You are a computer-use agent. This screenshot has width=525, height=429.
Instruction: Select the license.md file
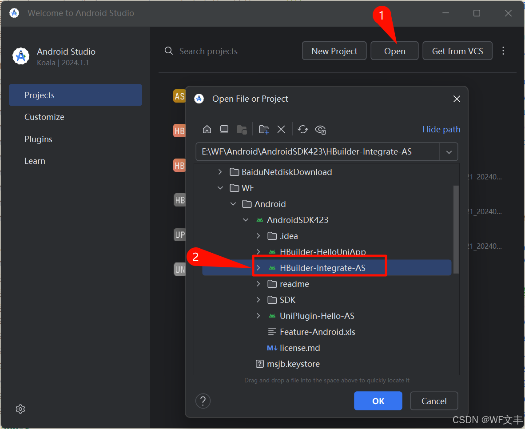(x=327, y=348)
